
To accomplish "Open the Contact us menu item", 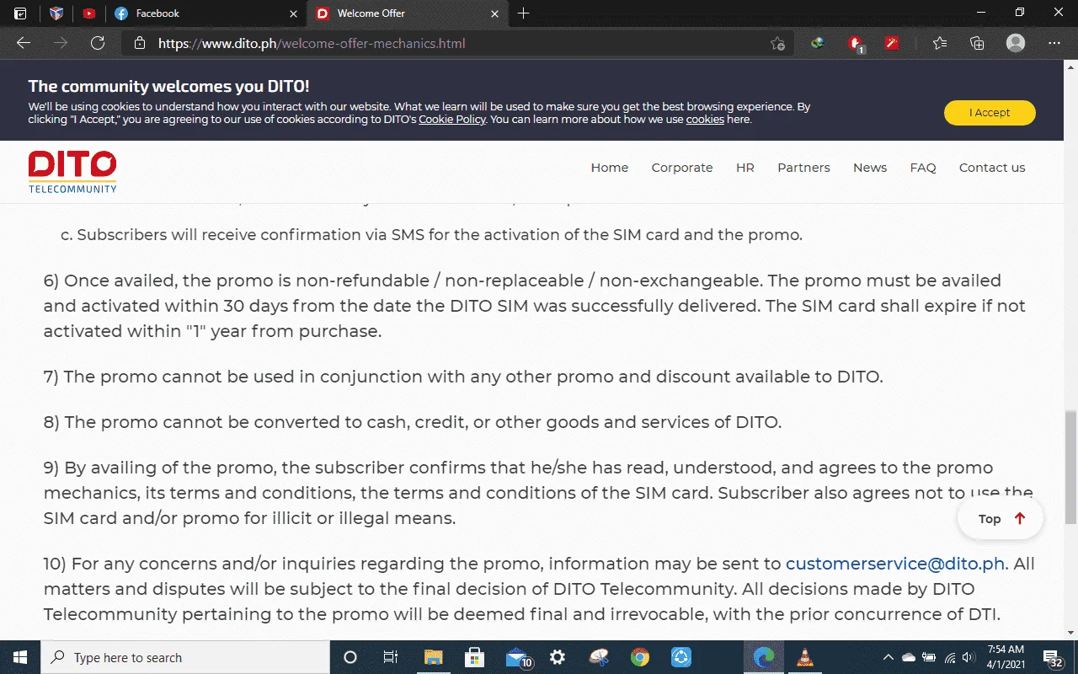I will (x=992, y=168).
